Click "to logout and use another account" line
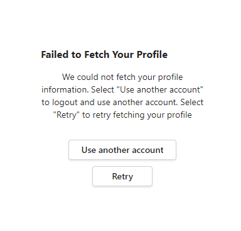This screenshot has width=241, height=231. [109, 103]
